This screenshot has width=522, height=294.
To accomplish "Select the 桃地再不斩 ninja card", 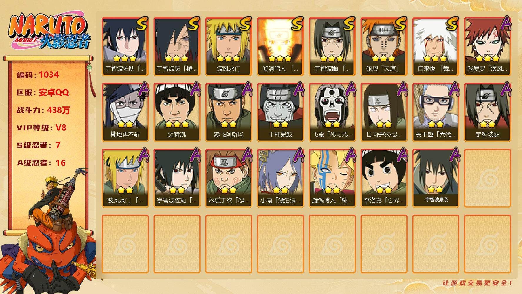I will point(125,112).
